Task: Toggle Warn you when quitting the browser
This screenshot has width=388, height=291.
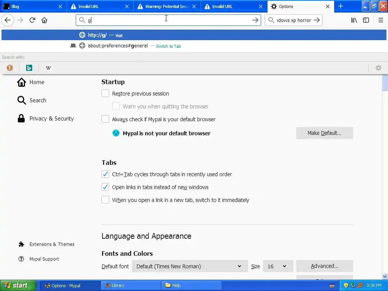Action: click(x=116, y=106)
